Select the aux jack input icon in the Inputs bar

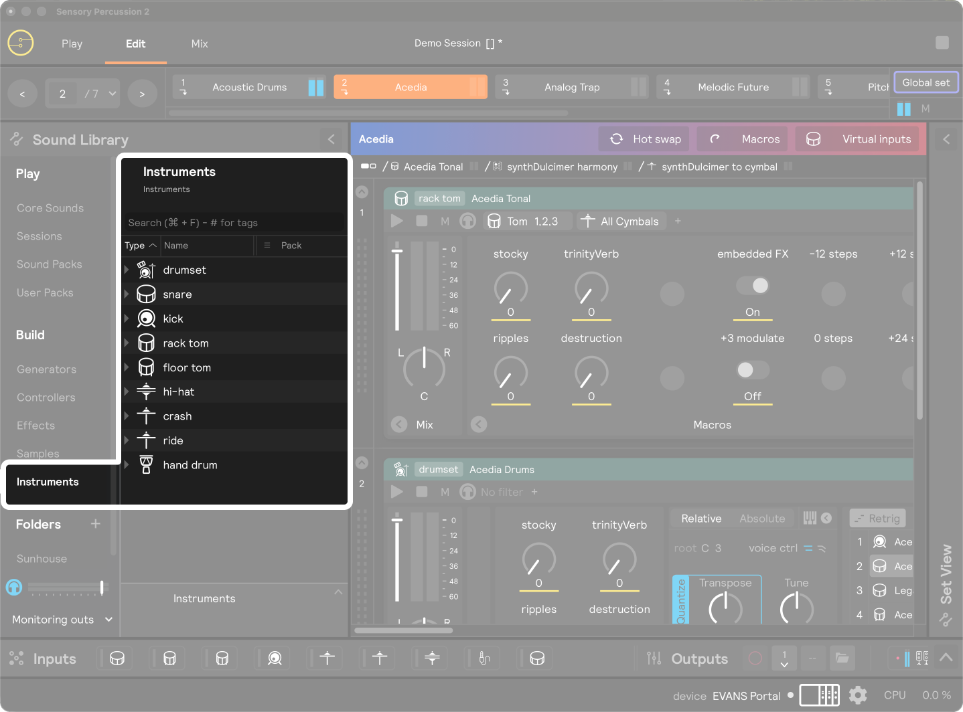pyautogui.click(x=484, y=658)
